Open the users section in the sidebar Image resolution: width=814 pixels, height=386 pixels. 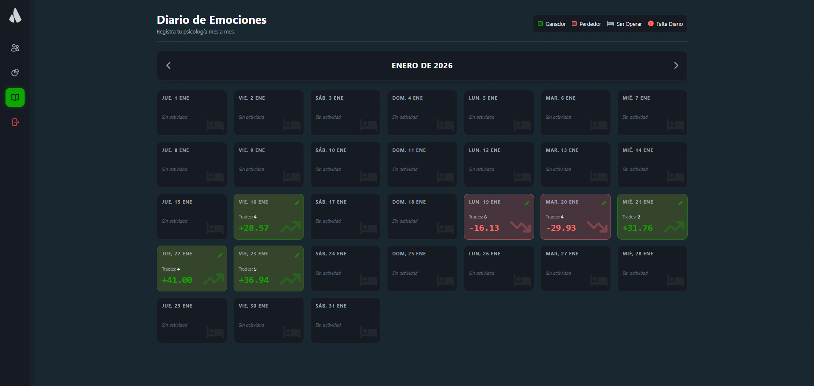[x=15, y=48]
